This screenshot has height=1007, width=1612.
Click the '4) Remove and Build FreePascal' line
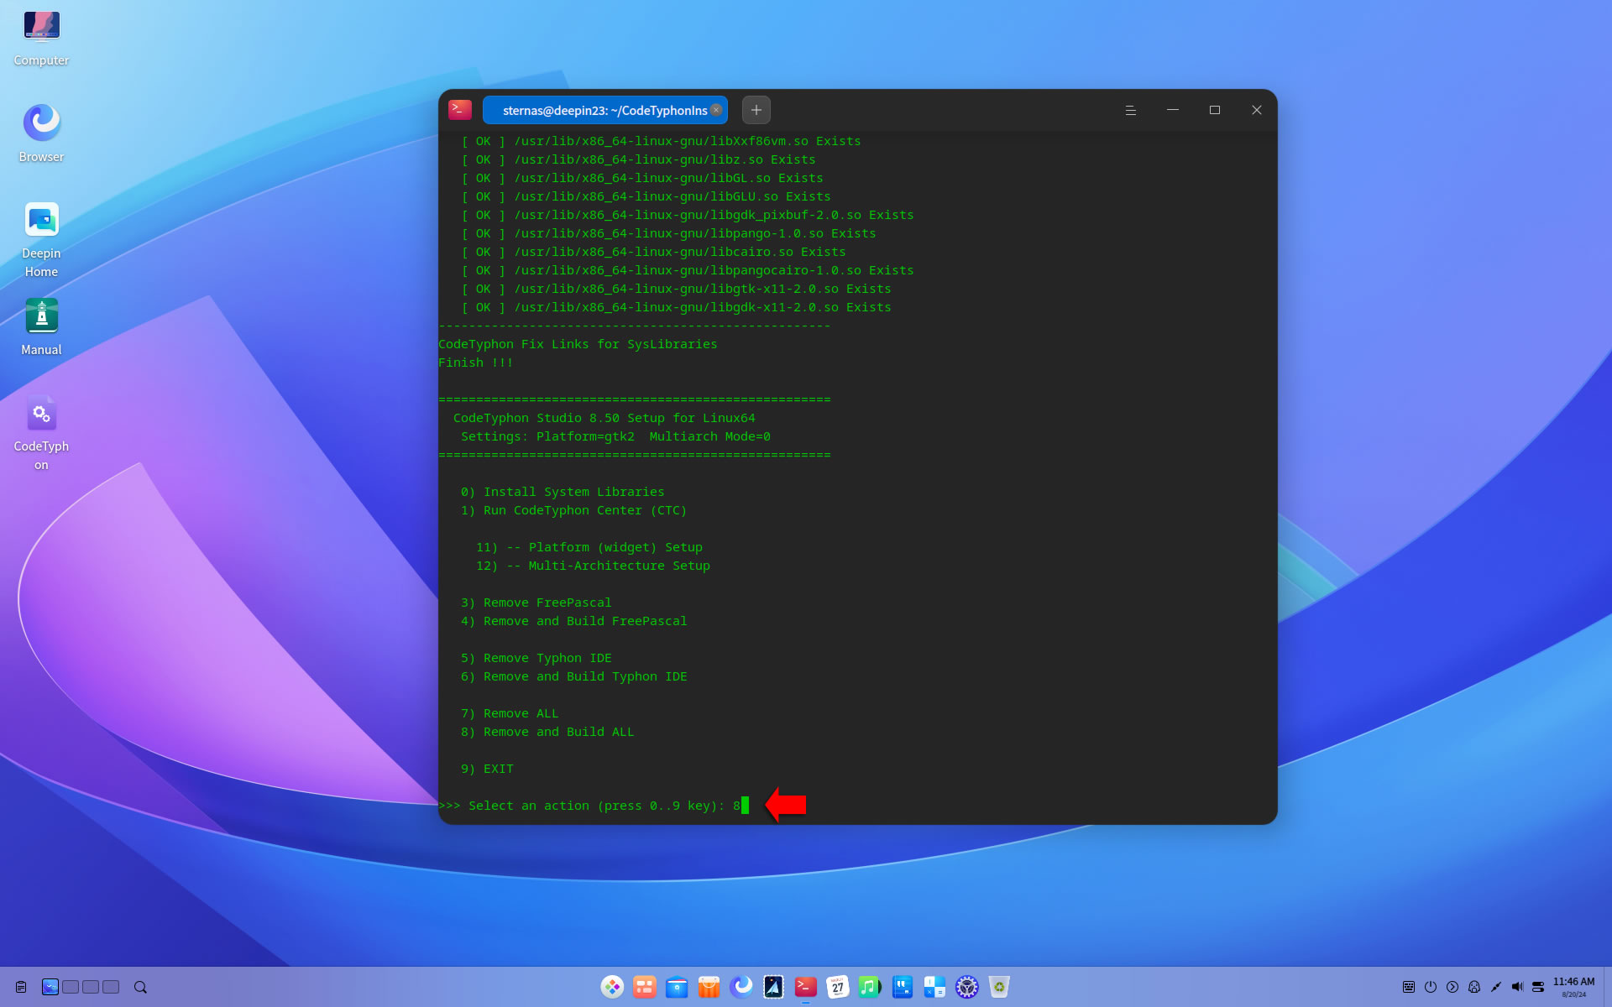[573, 621]
